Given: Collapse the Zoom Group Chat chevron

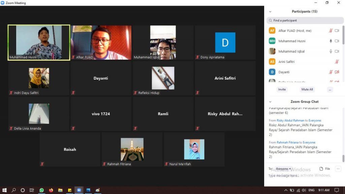Looking at the screenshot, I should tap(270, 102).
